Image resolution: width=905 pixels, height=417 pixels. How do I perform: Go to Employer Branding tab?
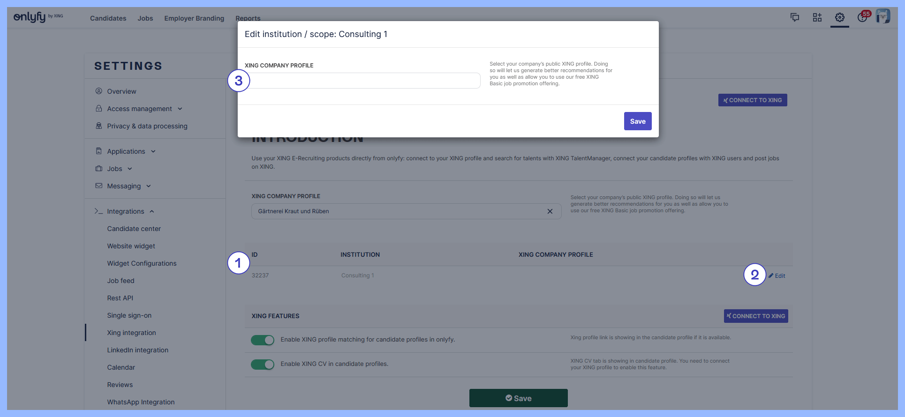click(x=194, y=18)
